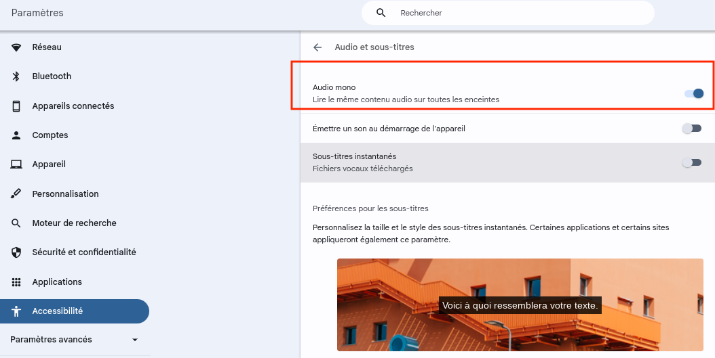Expand Paramètres avancés section

click(x=134, y=340)
